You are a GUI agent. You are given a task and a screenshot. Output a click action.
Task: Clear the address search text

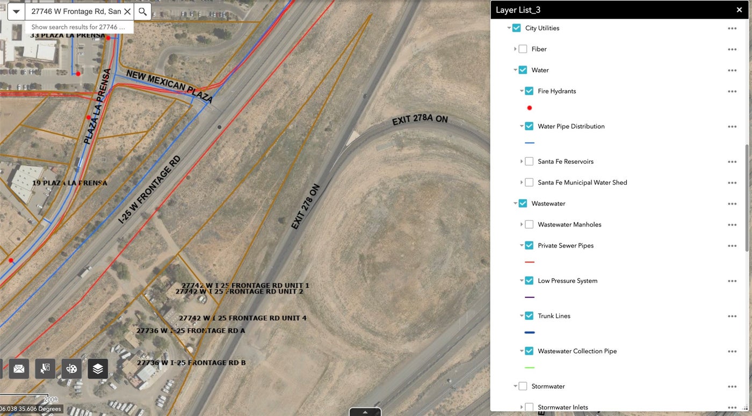(x=127, y=11)
